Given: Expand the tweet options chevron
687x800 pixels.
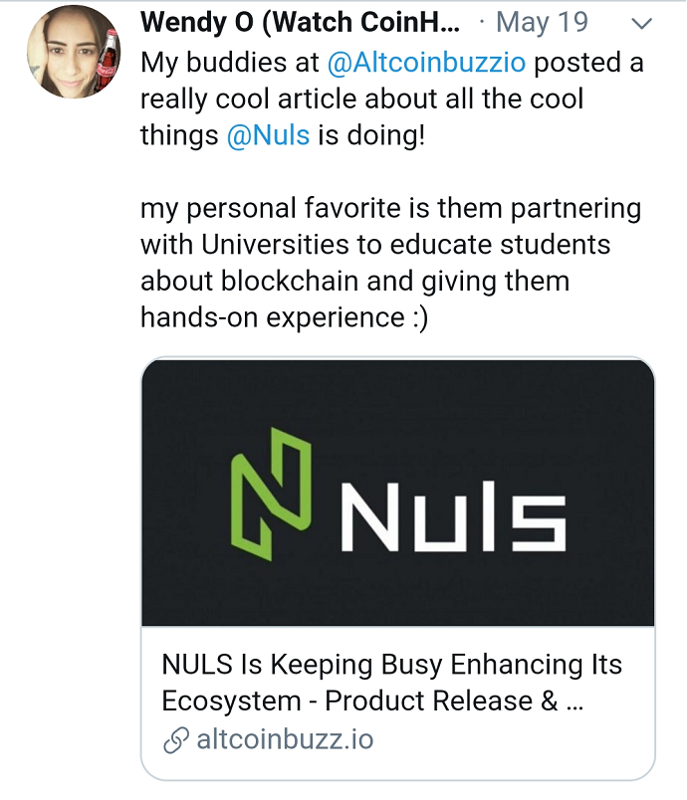Looking at the screenshot, I should click(x=641, y=24).
